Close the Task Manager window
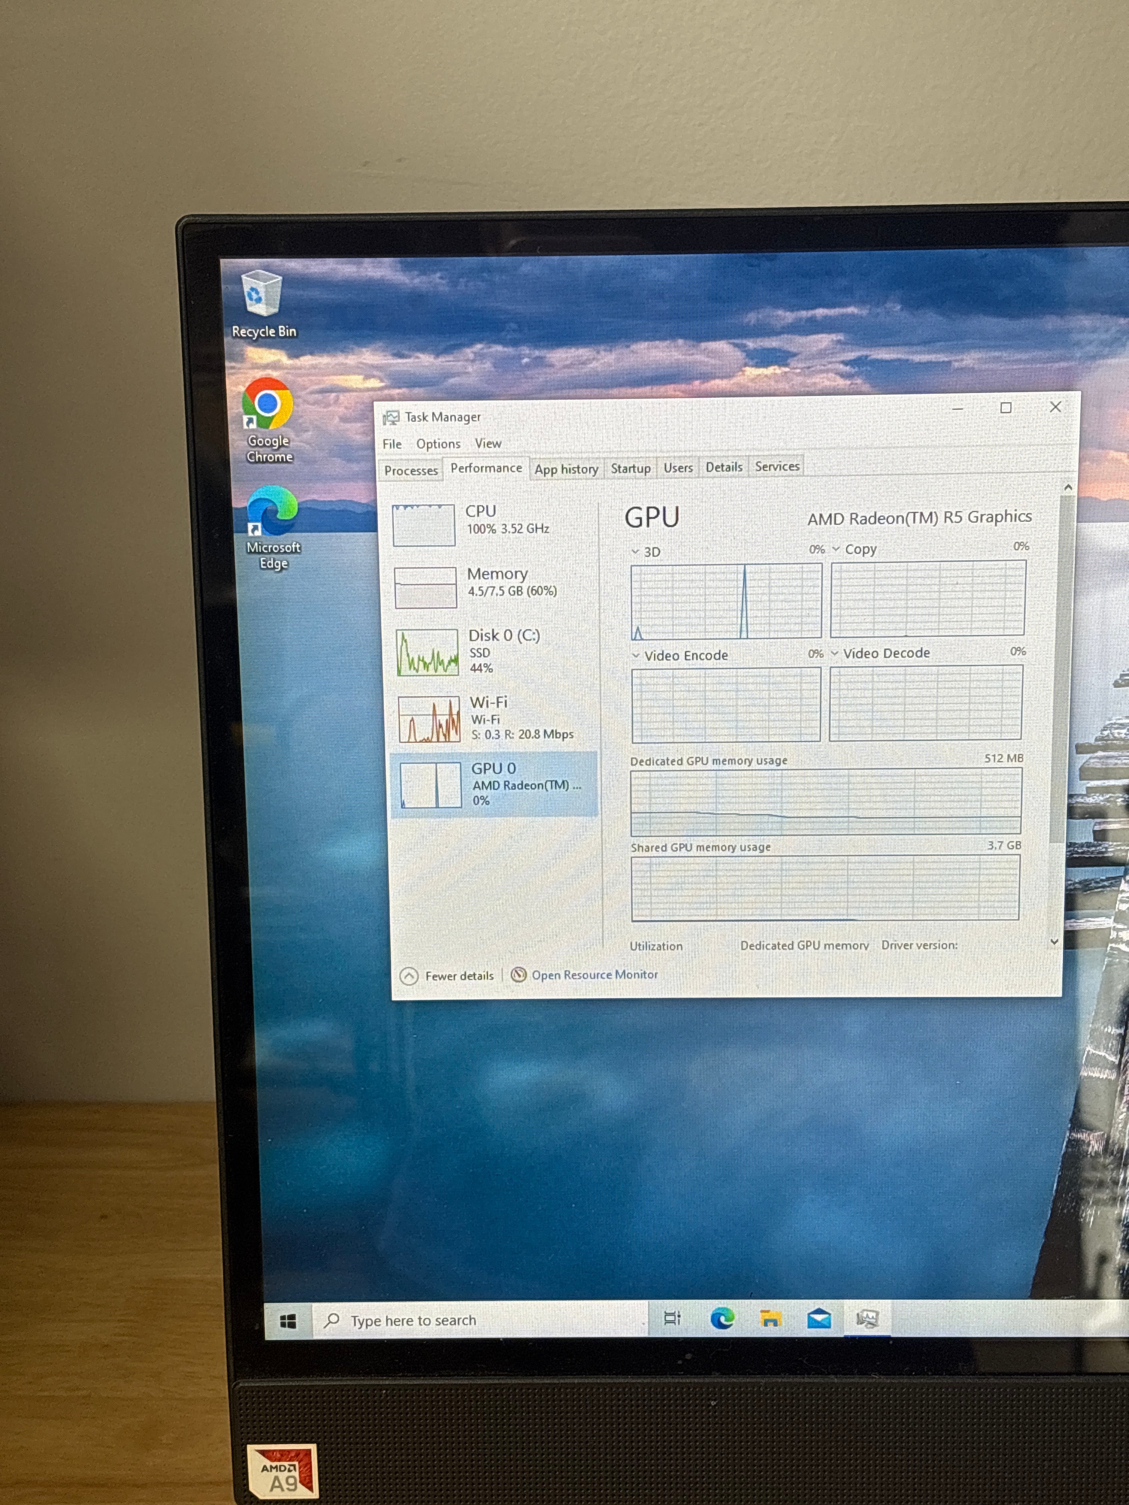 (x=1055, y=407)
